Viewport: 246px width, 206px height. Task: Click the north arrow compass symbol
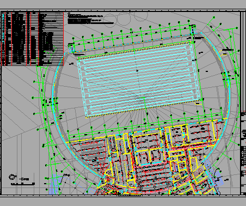12,177
